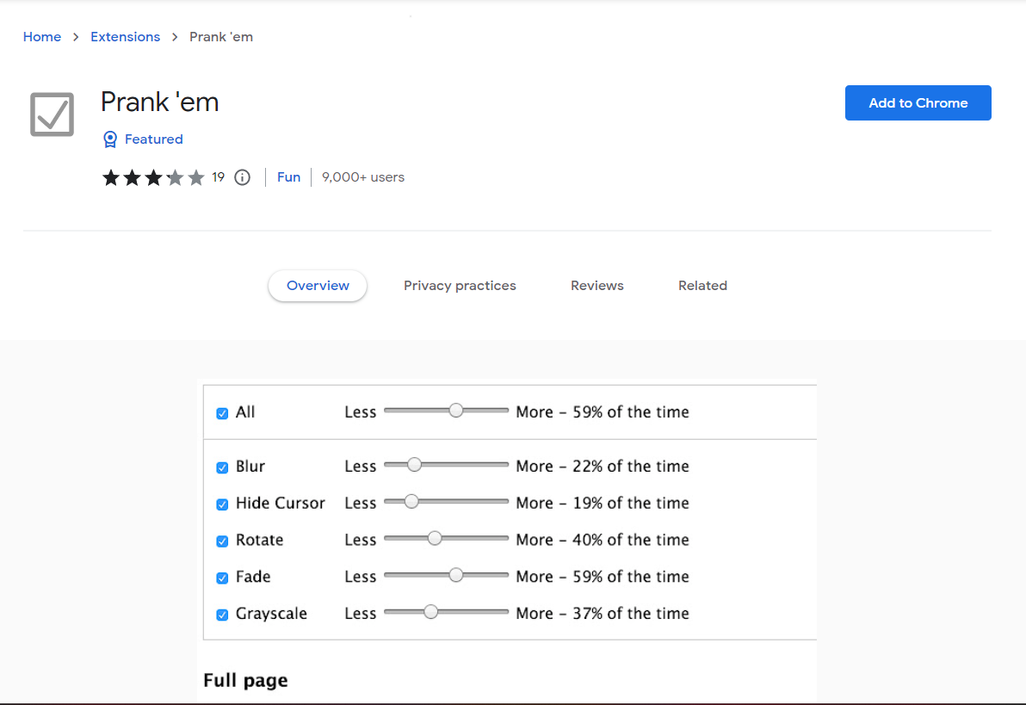Click the Featured badge icon
Image resolution: width=1026 pixels, height=705 pixels.
tap(110, 139)
